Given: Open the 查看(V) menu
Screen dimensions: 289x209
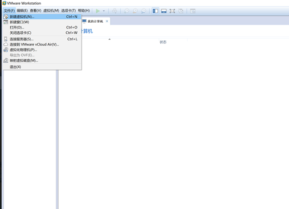Looking at the screenshot, I should coord(35,11).
